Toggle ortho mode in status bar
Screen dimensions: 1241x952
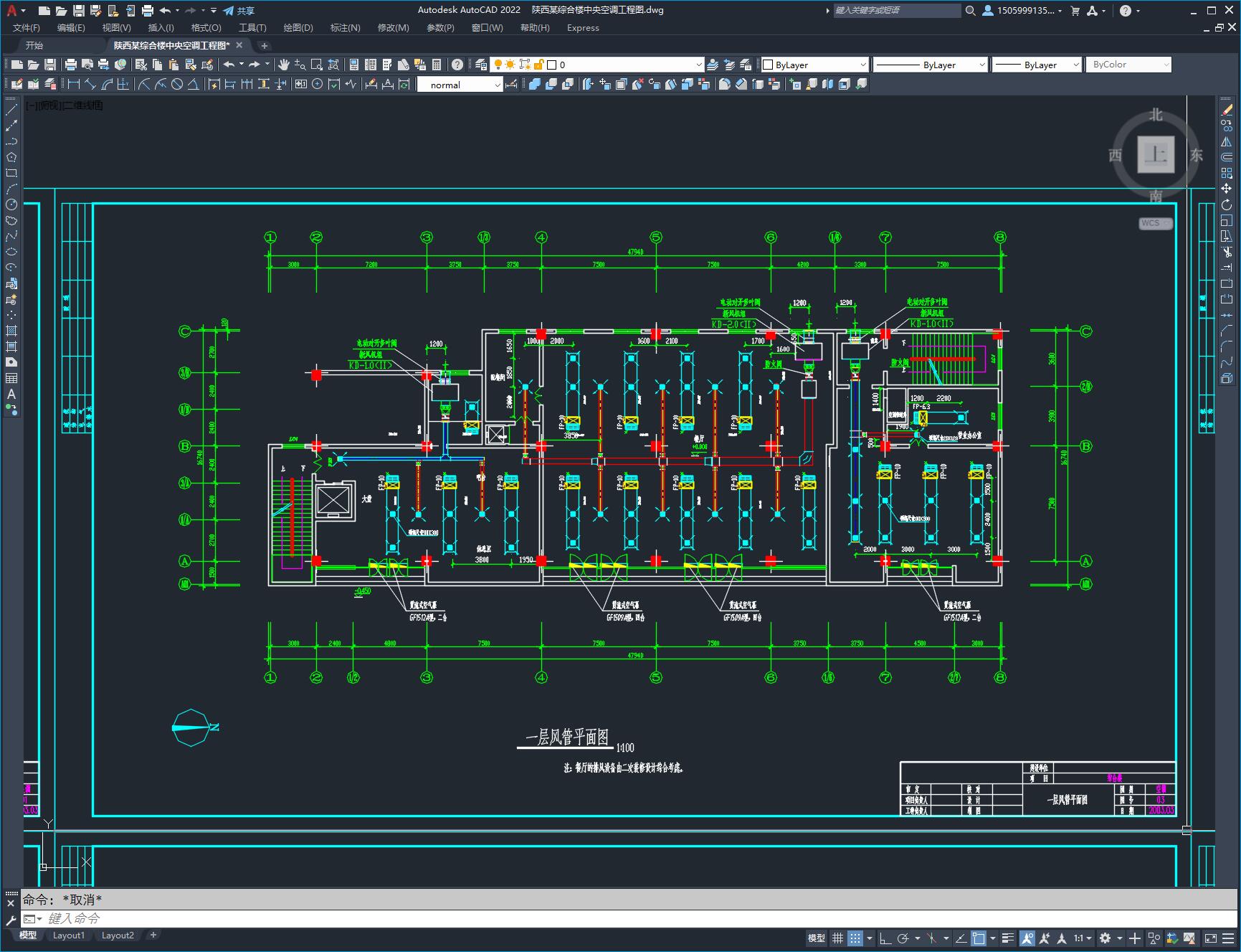tap(885, 938)
